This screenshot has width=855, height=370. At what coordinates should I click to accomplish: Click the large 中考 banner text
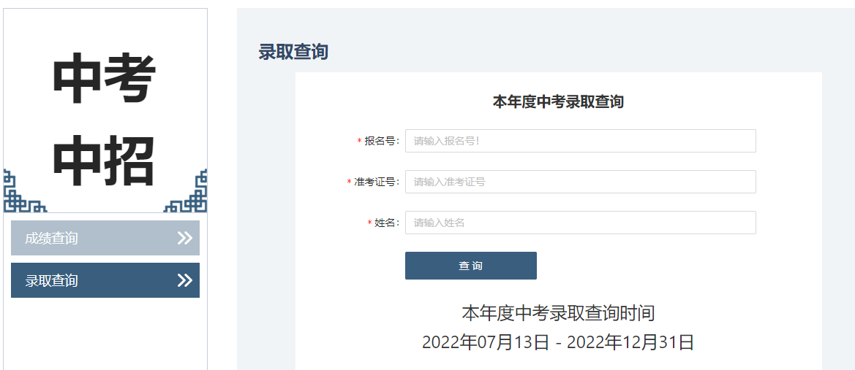[x=105, y=80]
